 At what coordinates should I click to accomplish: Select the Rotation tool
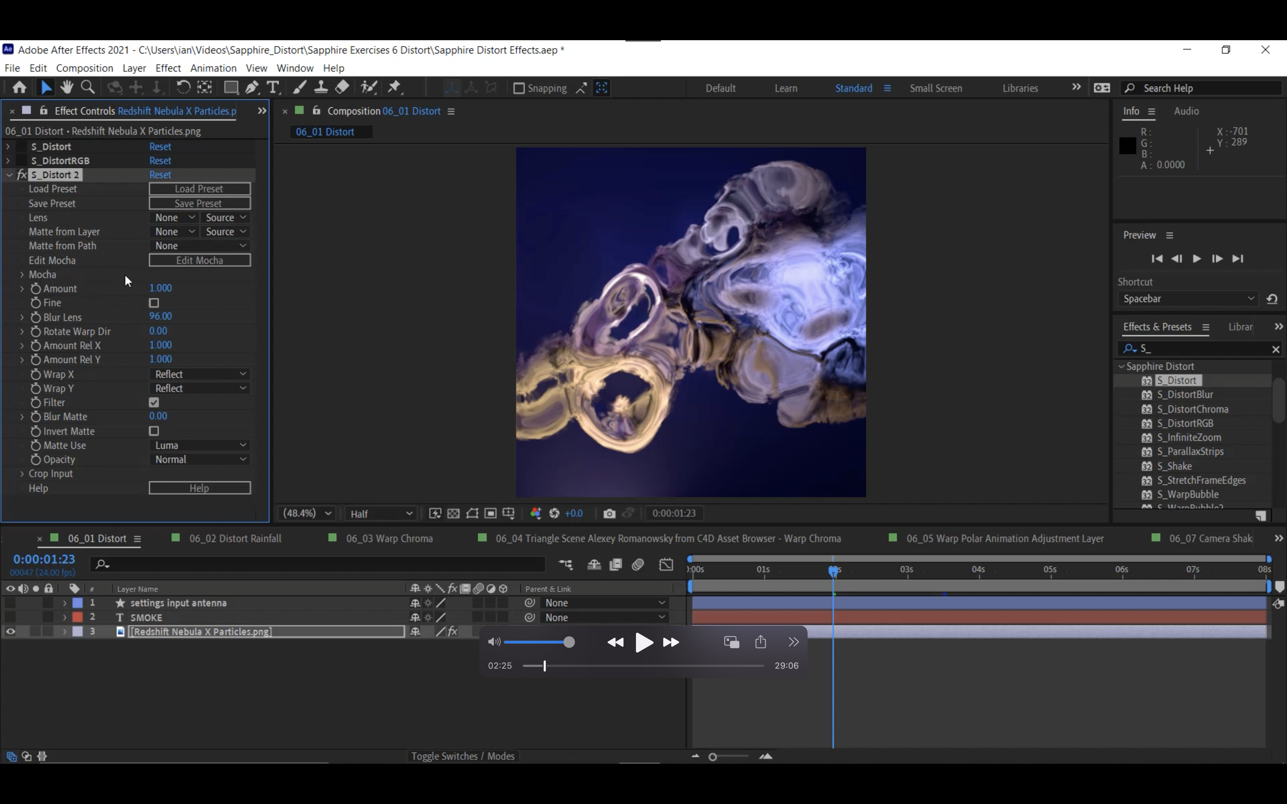183,88
